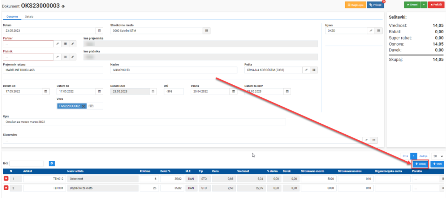Click the eye icon next to document number
Viewport: 446px width, 199px height.
tap(63, 6)
